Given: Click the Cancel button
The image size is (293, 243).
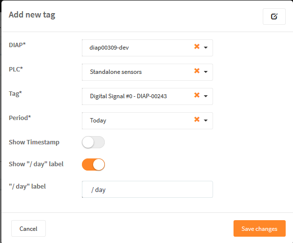Looking at the screenshot, I should coord(28,228).
